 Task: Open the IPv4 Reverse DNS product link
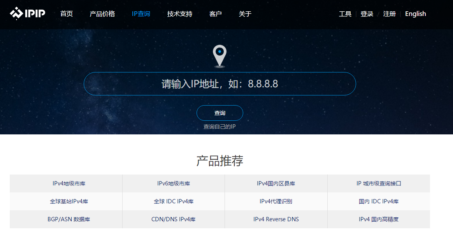276,219
